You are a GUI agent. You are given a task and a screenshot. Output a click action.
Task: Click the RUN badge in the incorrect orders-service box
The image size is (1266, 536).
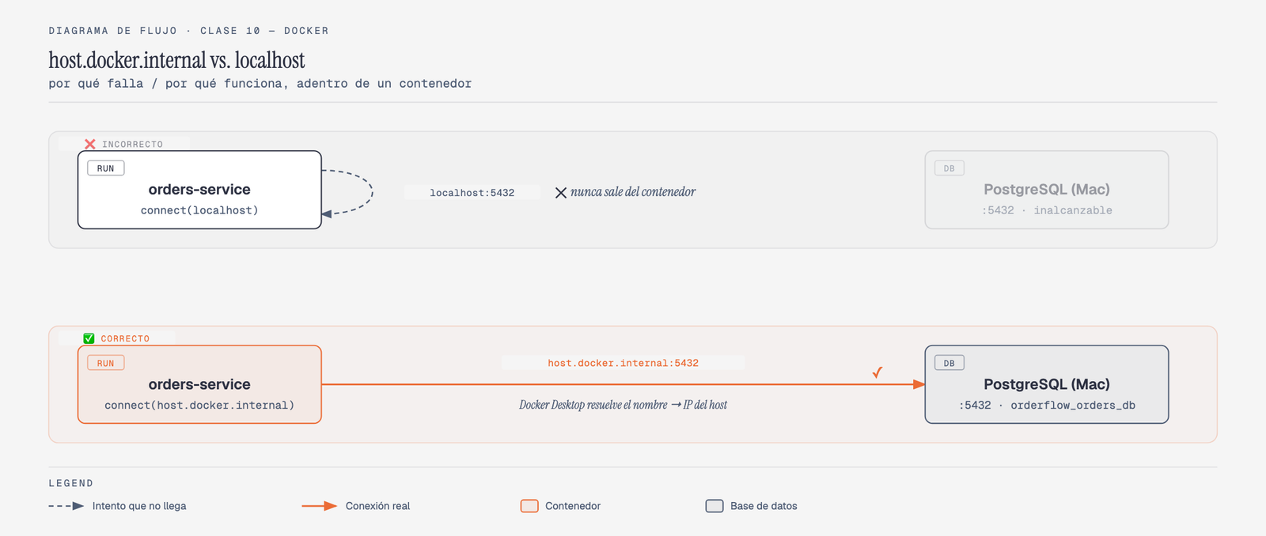point(106,168)
